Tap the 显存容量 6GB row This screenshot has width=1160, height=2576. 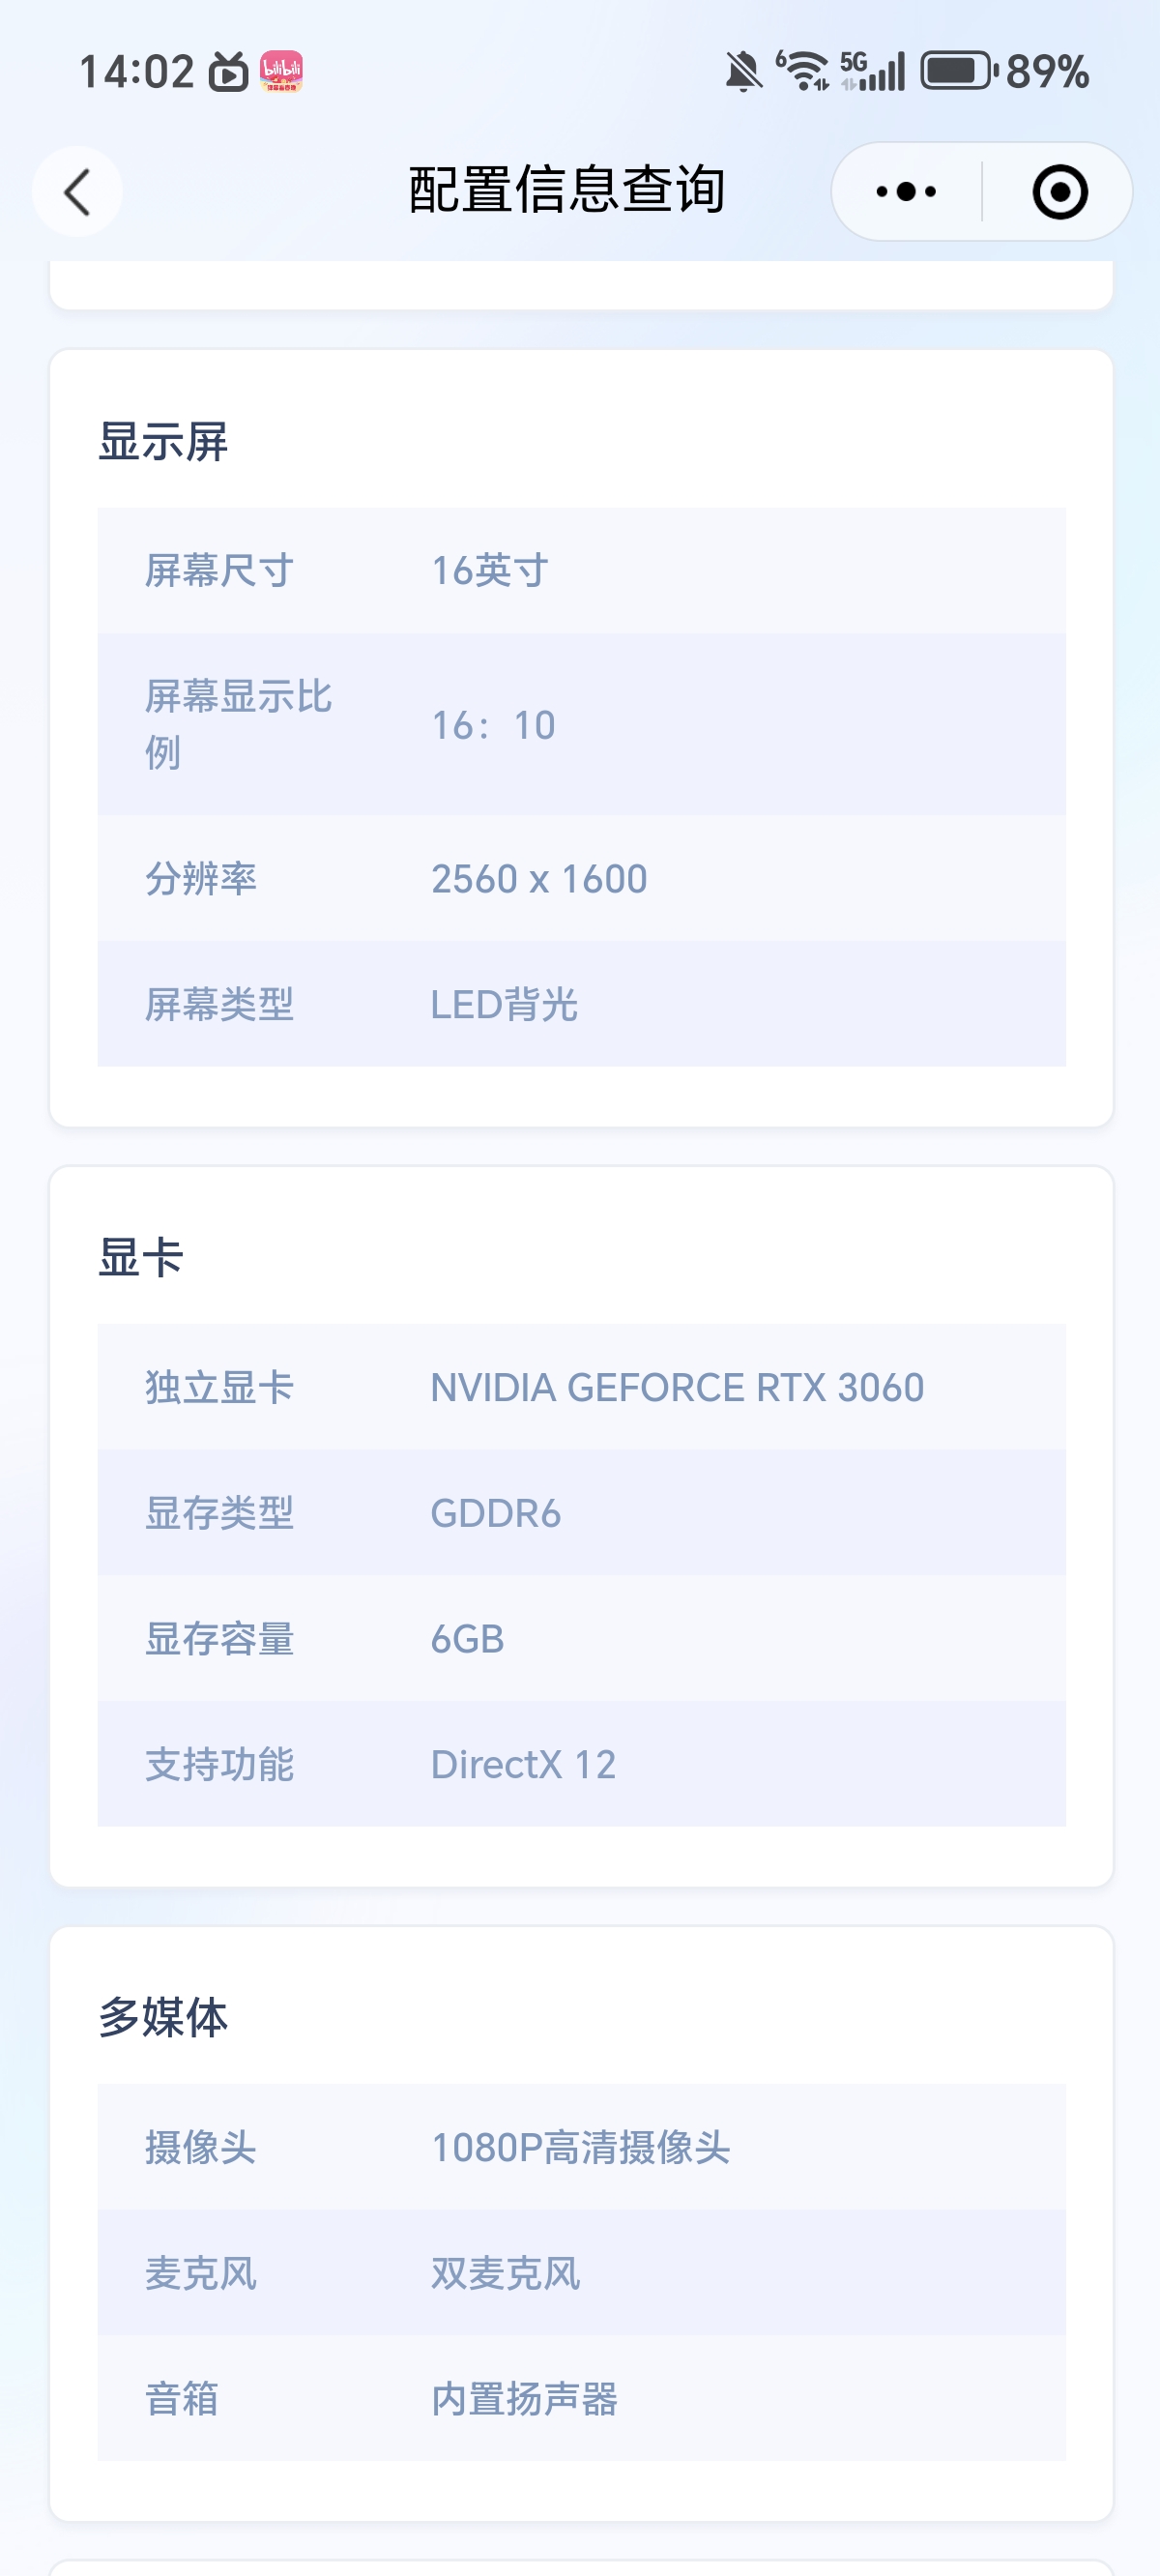[x=581, y=1640]
